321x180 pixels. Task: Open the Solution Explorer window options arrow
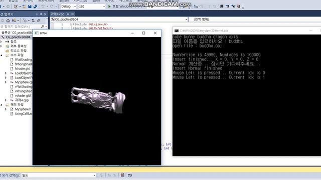click(37, 14)
